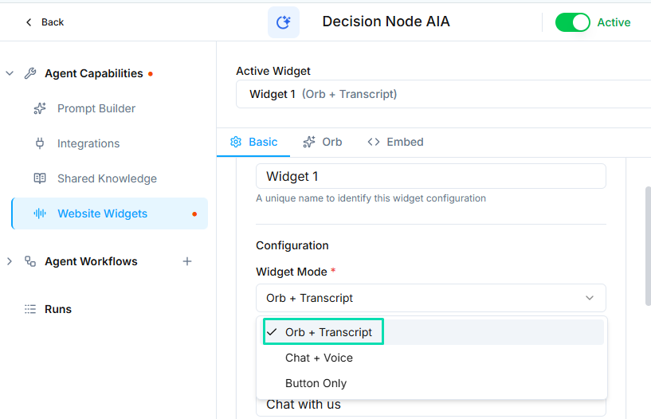Add a new workflow with plus icon
The image size is (651, 419).
187,261
